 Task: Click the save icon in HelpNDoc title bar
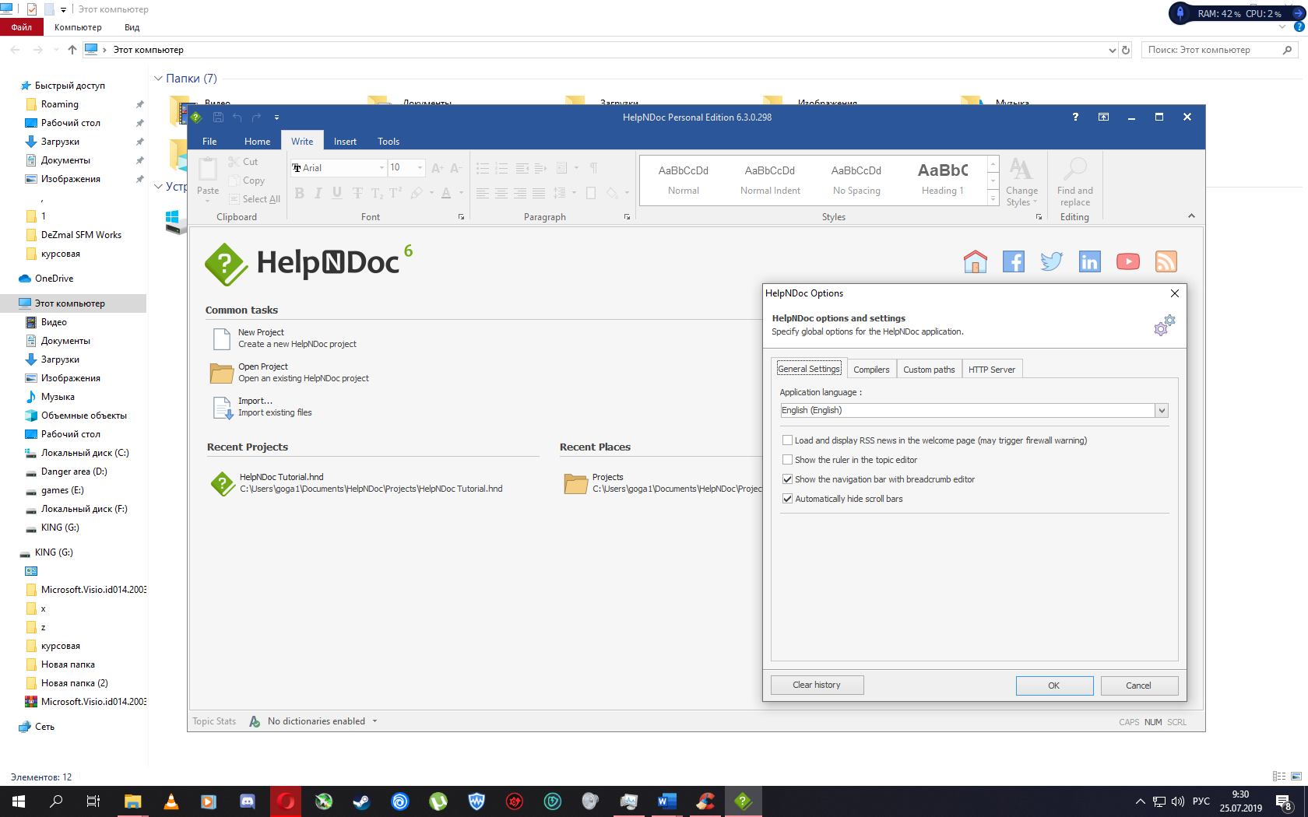pos(218,117)
